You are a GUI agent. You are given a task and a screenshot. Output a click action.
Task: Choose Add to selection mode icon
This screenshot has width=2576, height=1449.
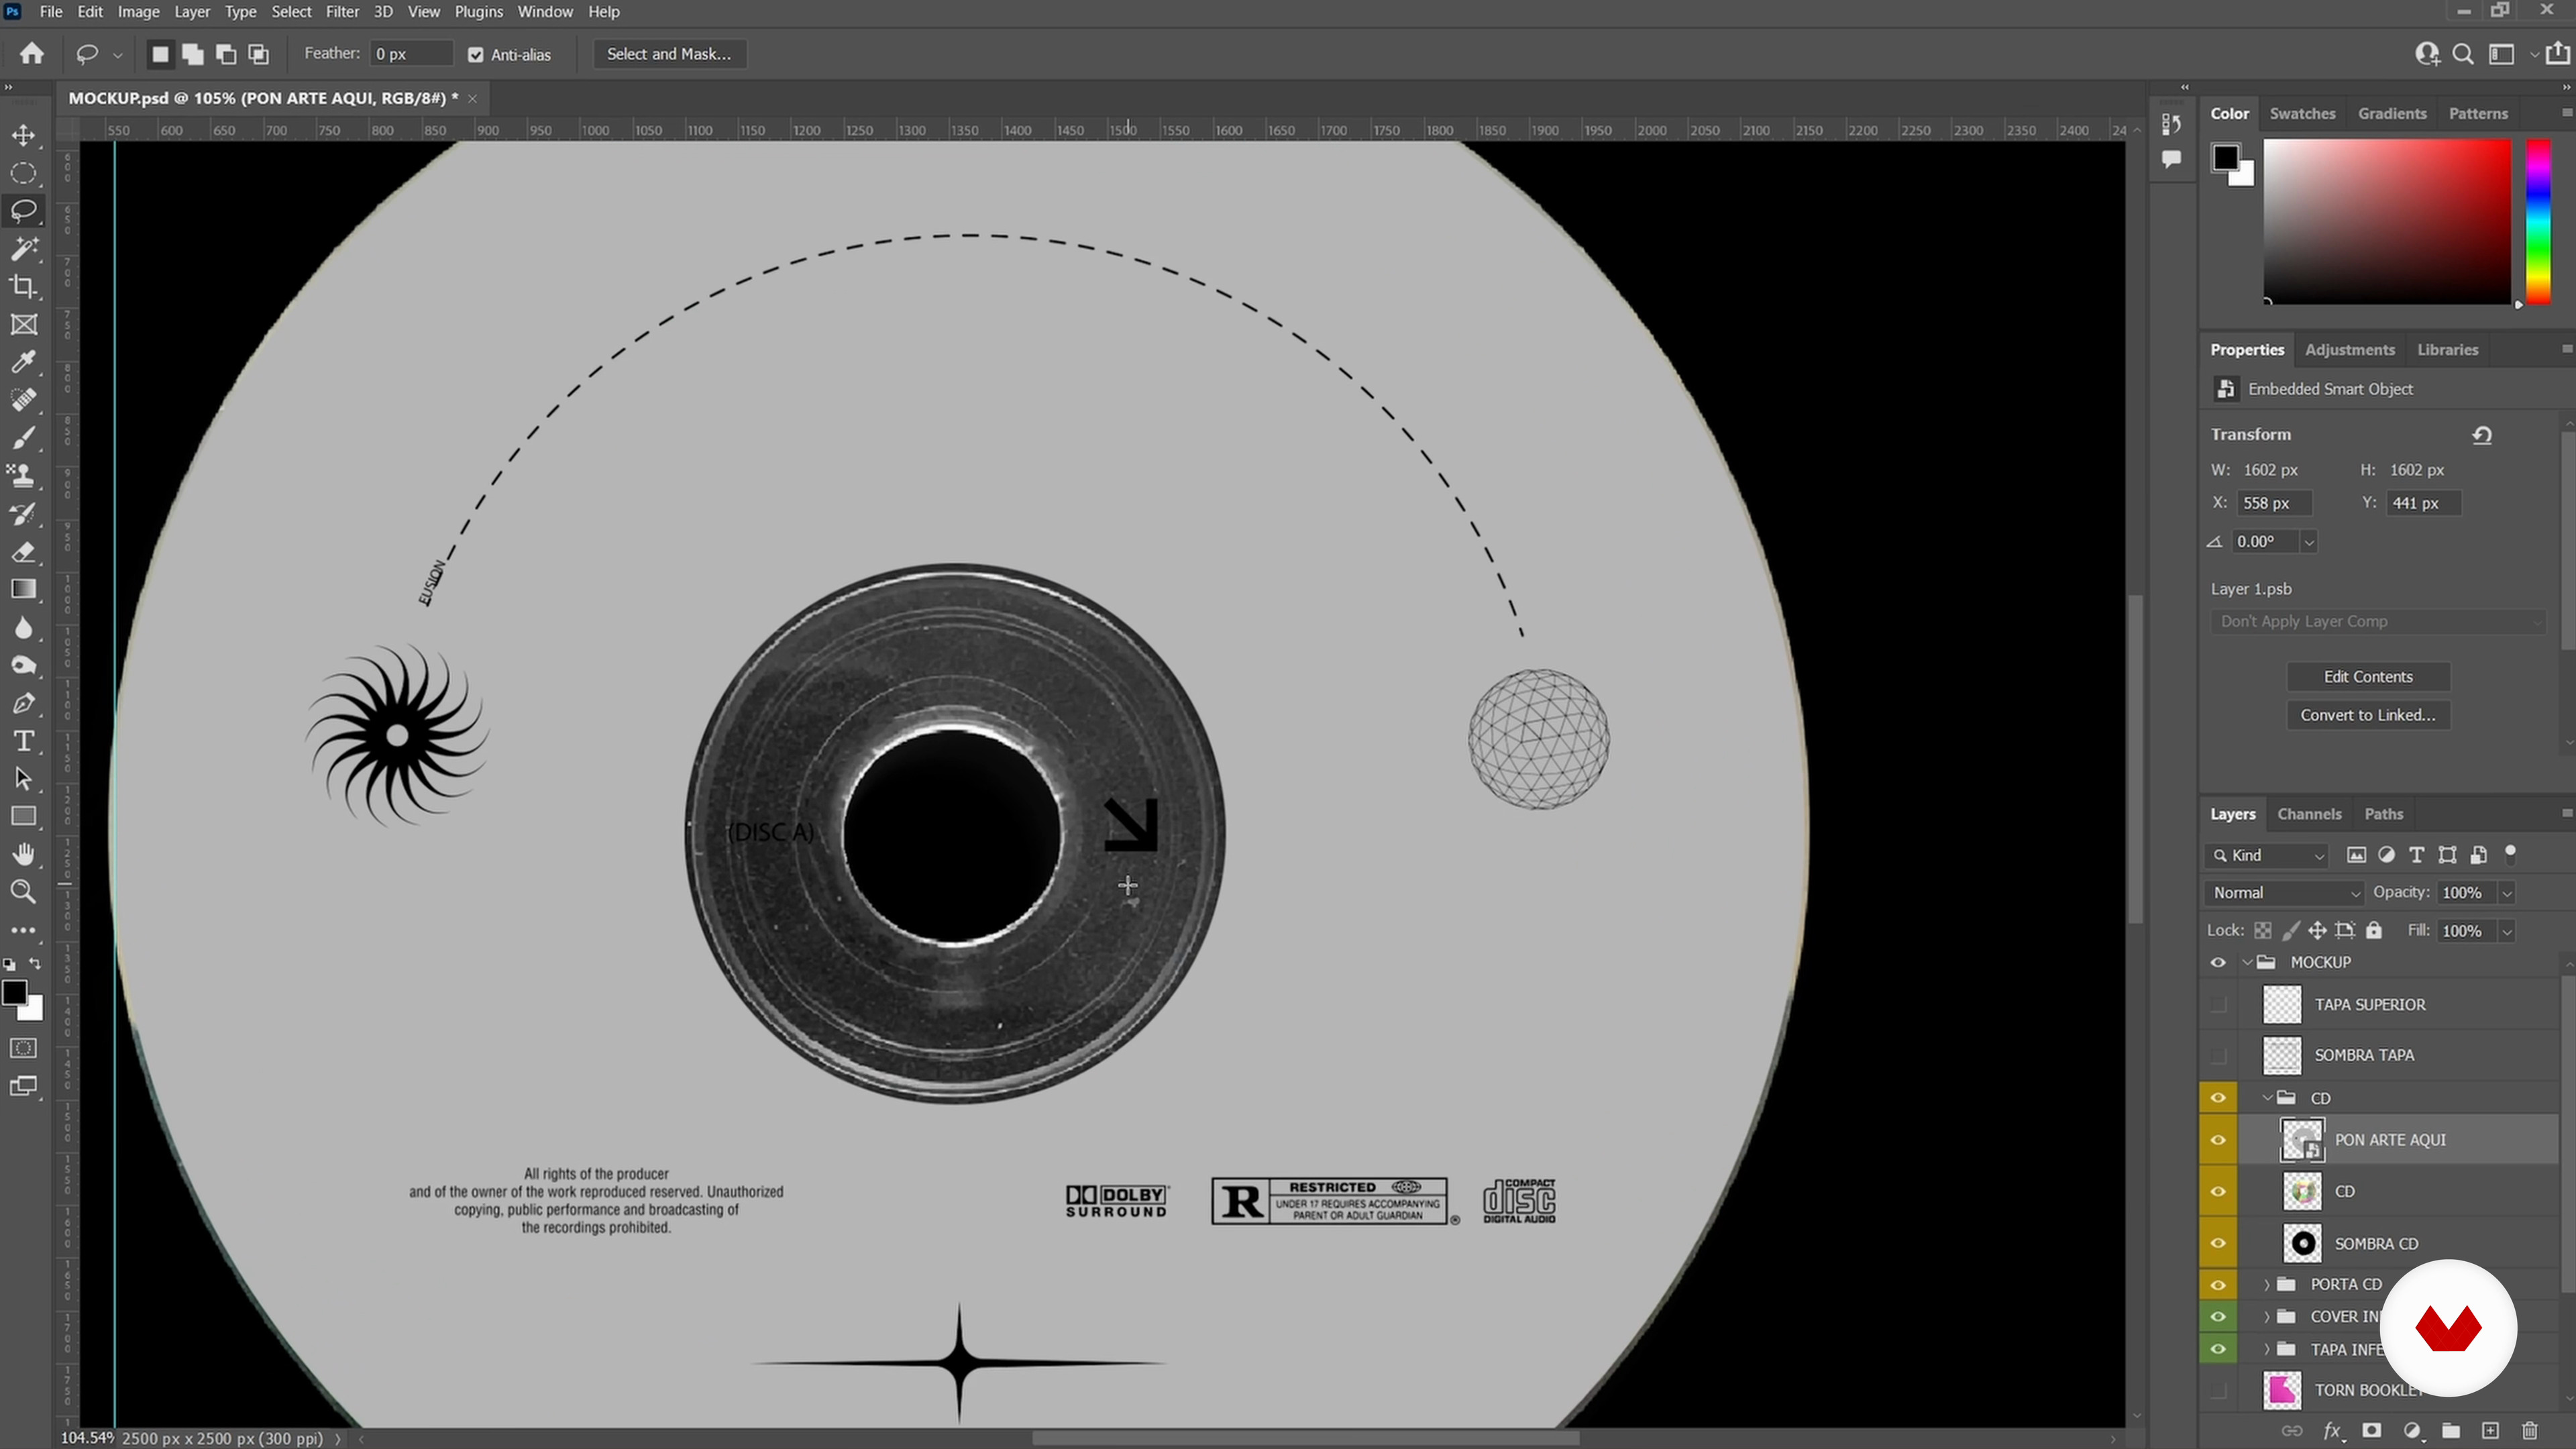click(193, 54)
